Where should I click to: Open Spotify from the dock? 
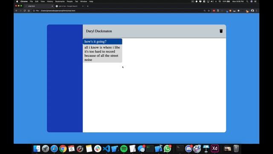click(x=124, y=149)
